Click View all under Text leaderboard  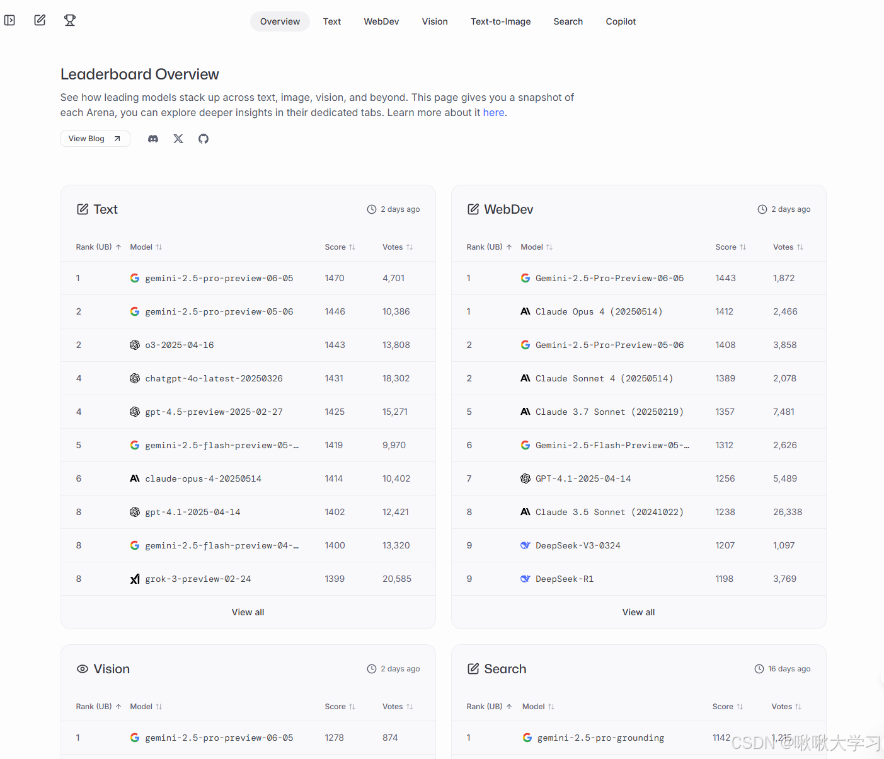coord(248,612)
